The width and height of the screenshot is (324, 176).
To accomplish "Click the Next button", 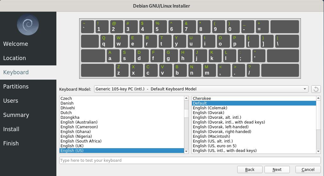I will click(x=277, y=170).
